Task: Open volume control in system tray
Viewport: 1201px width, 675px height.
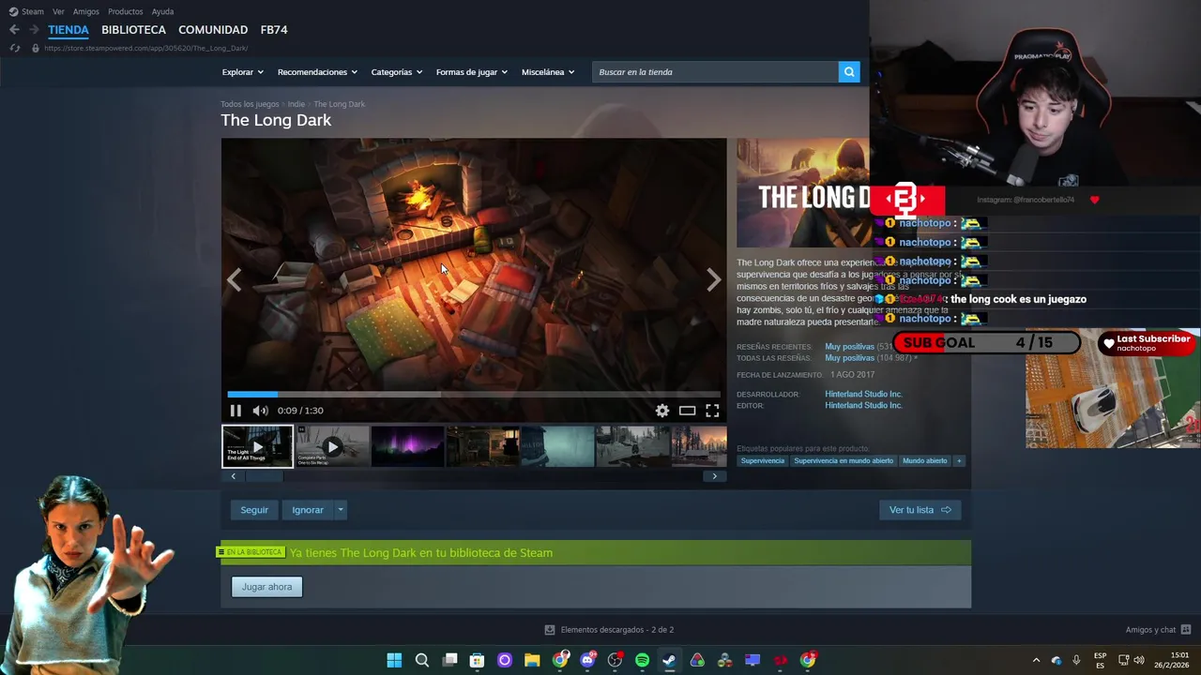Action: [x=1139, y=660]
